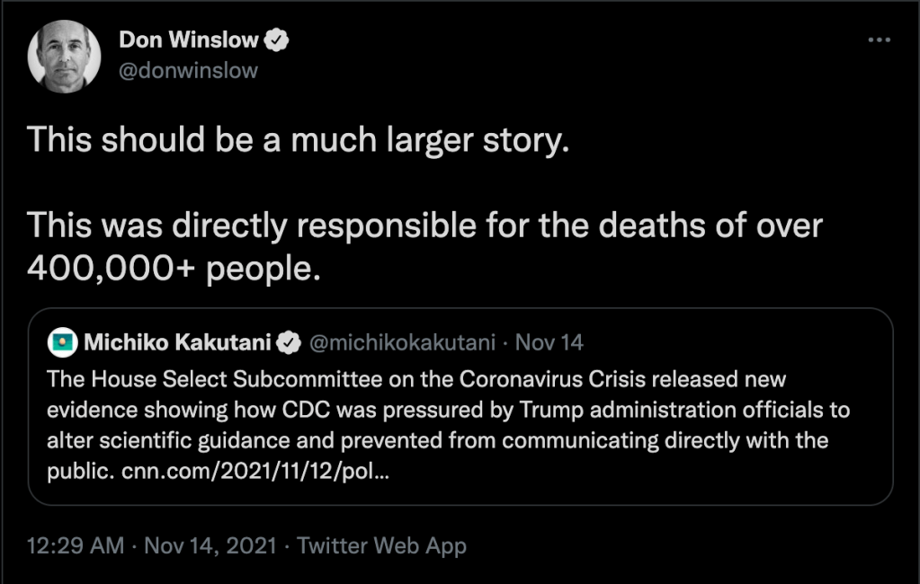Open the Don Winslow display name link
This screenshot has width=920, height=584.
point(188,40)
